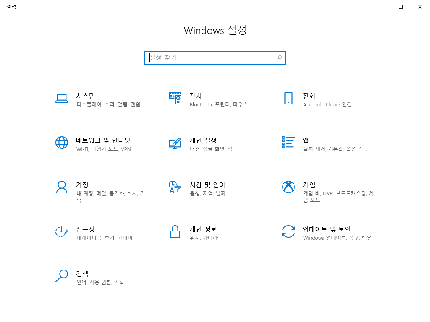Screen dimensions: 430x322
Task: Click the 네트워크 및 인터넷 globe icon
Action: click(x=62, y=143)
